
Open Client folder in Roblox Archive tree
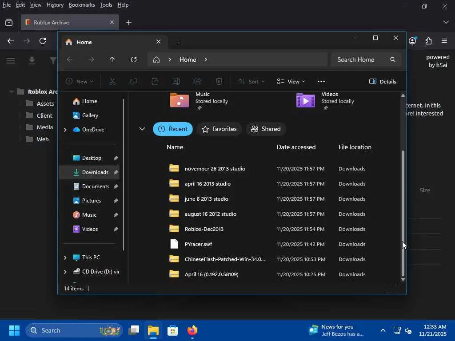44,115
